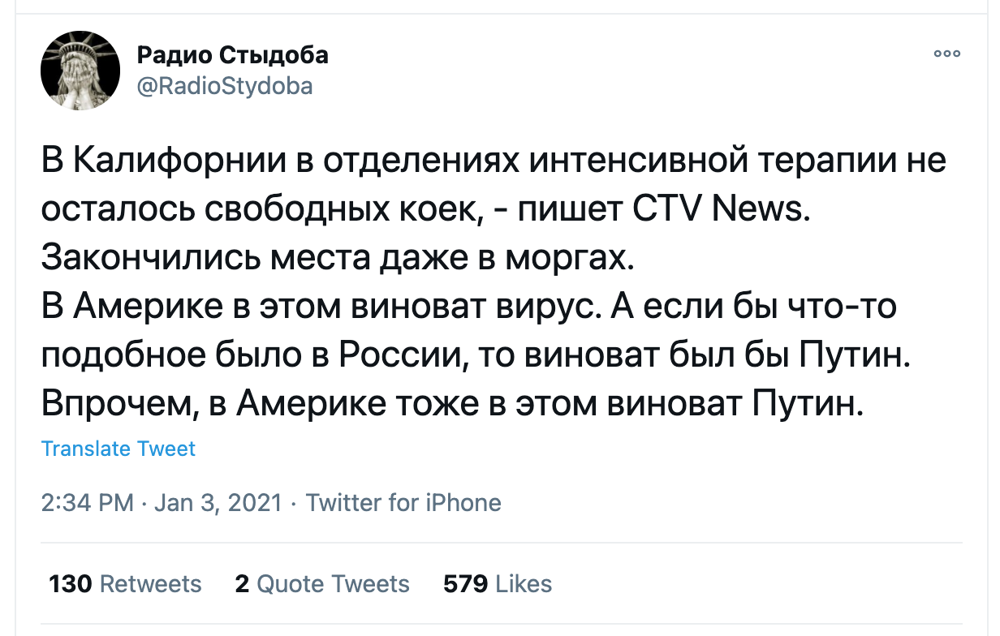View the Likes list
The width and height of the screenshot is (1000, 636).
point(498,584)
